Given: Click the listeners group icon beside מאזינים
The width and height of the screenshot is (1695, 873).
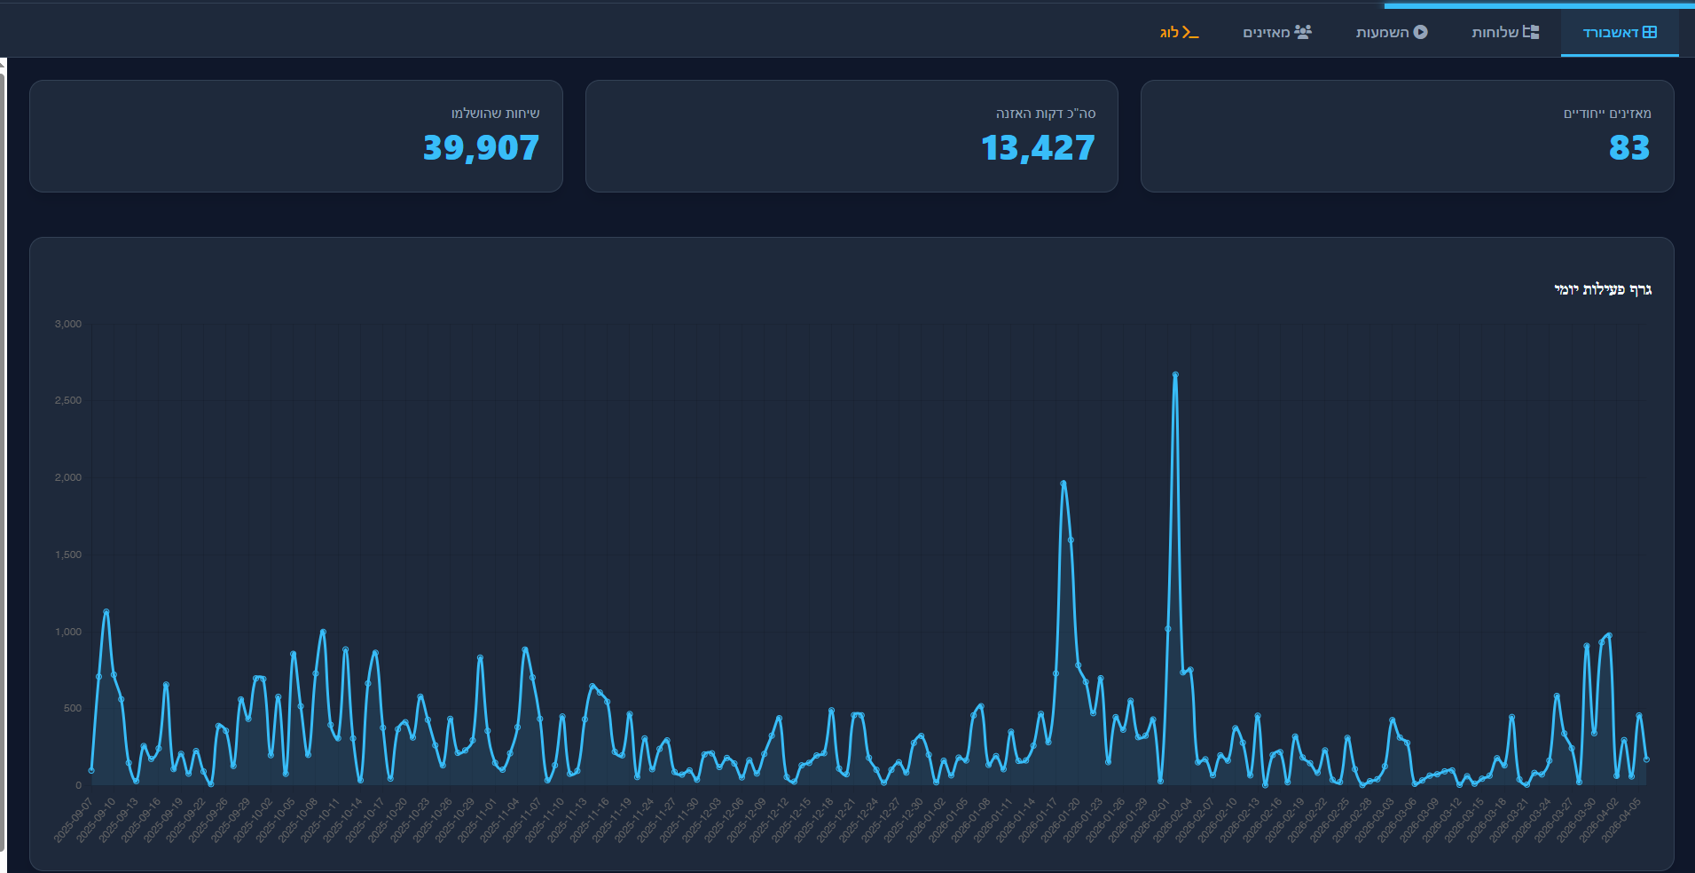Looking at the screenshot, I should click(x=1303, y=32).
